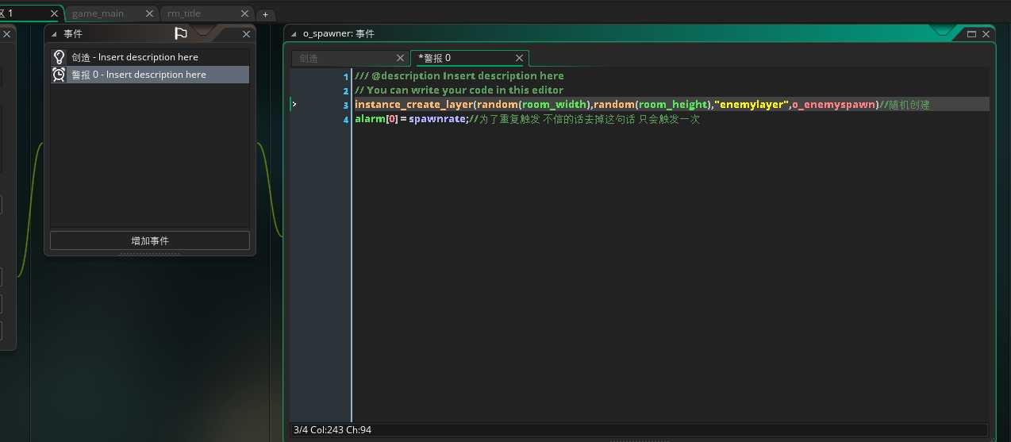Click the o_spawner: 事件 window title
Screen dimensions: 1011x442
pyautogui.click(x=339, y=34)
